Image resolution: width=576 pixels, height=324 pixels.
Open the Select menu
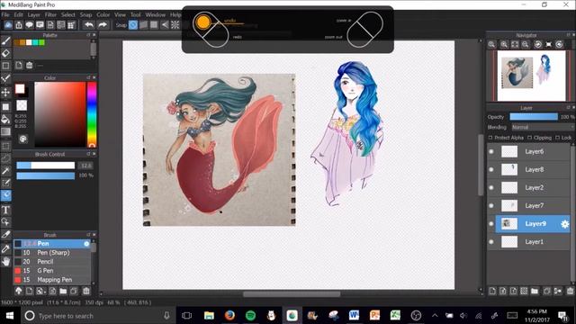[68, 14]
